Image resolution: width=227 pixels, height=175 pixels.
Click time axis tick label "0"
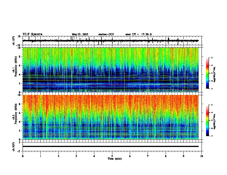coord(23,156)
